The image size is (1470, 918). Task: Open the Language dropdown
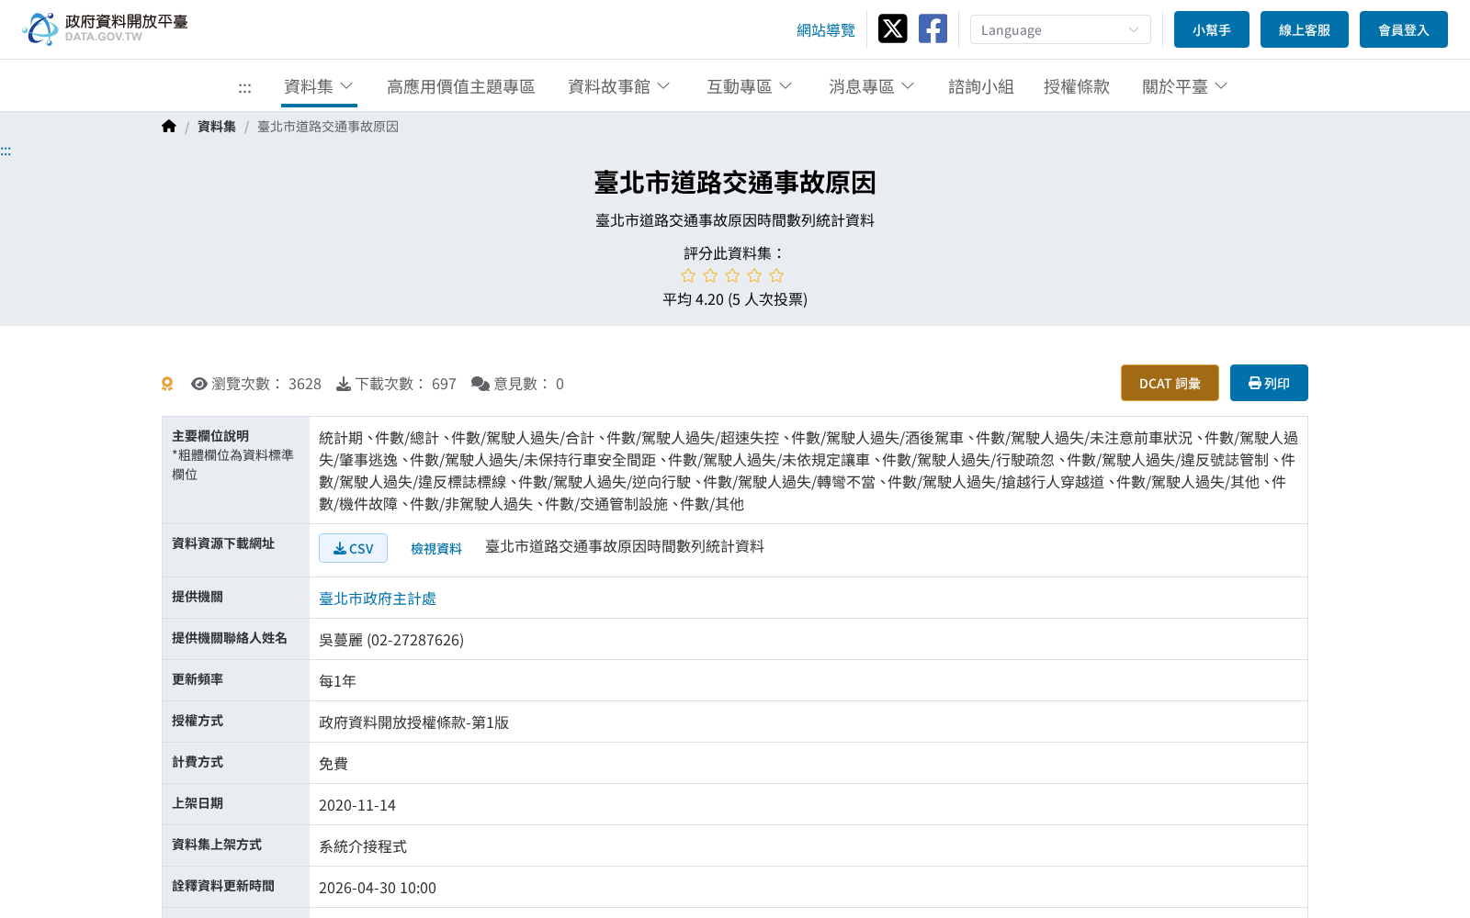(1060, 29)
